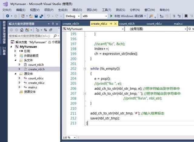Expand the 外部依赖项 node
This screenshot has width=194, height=142.
[15, 55]
